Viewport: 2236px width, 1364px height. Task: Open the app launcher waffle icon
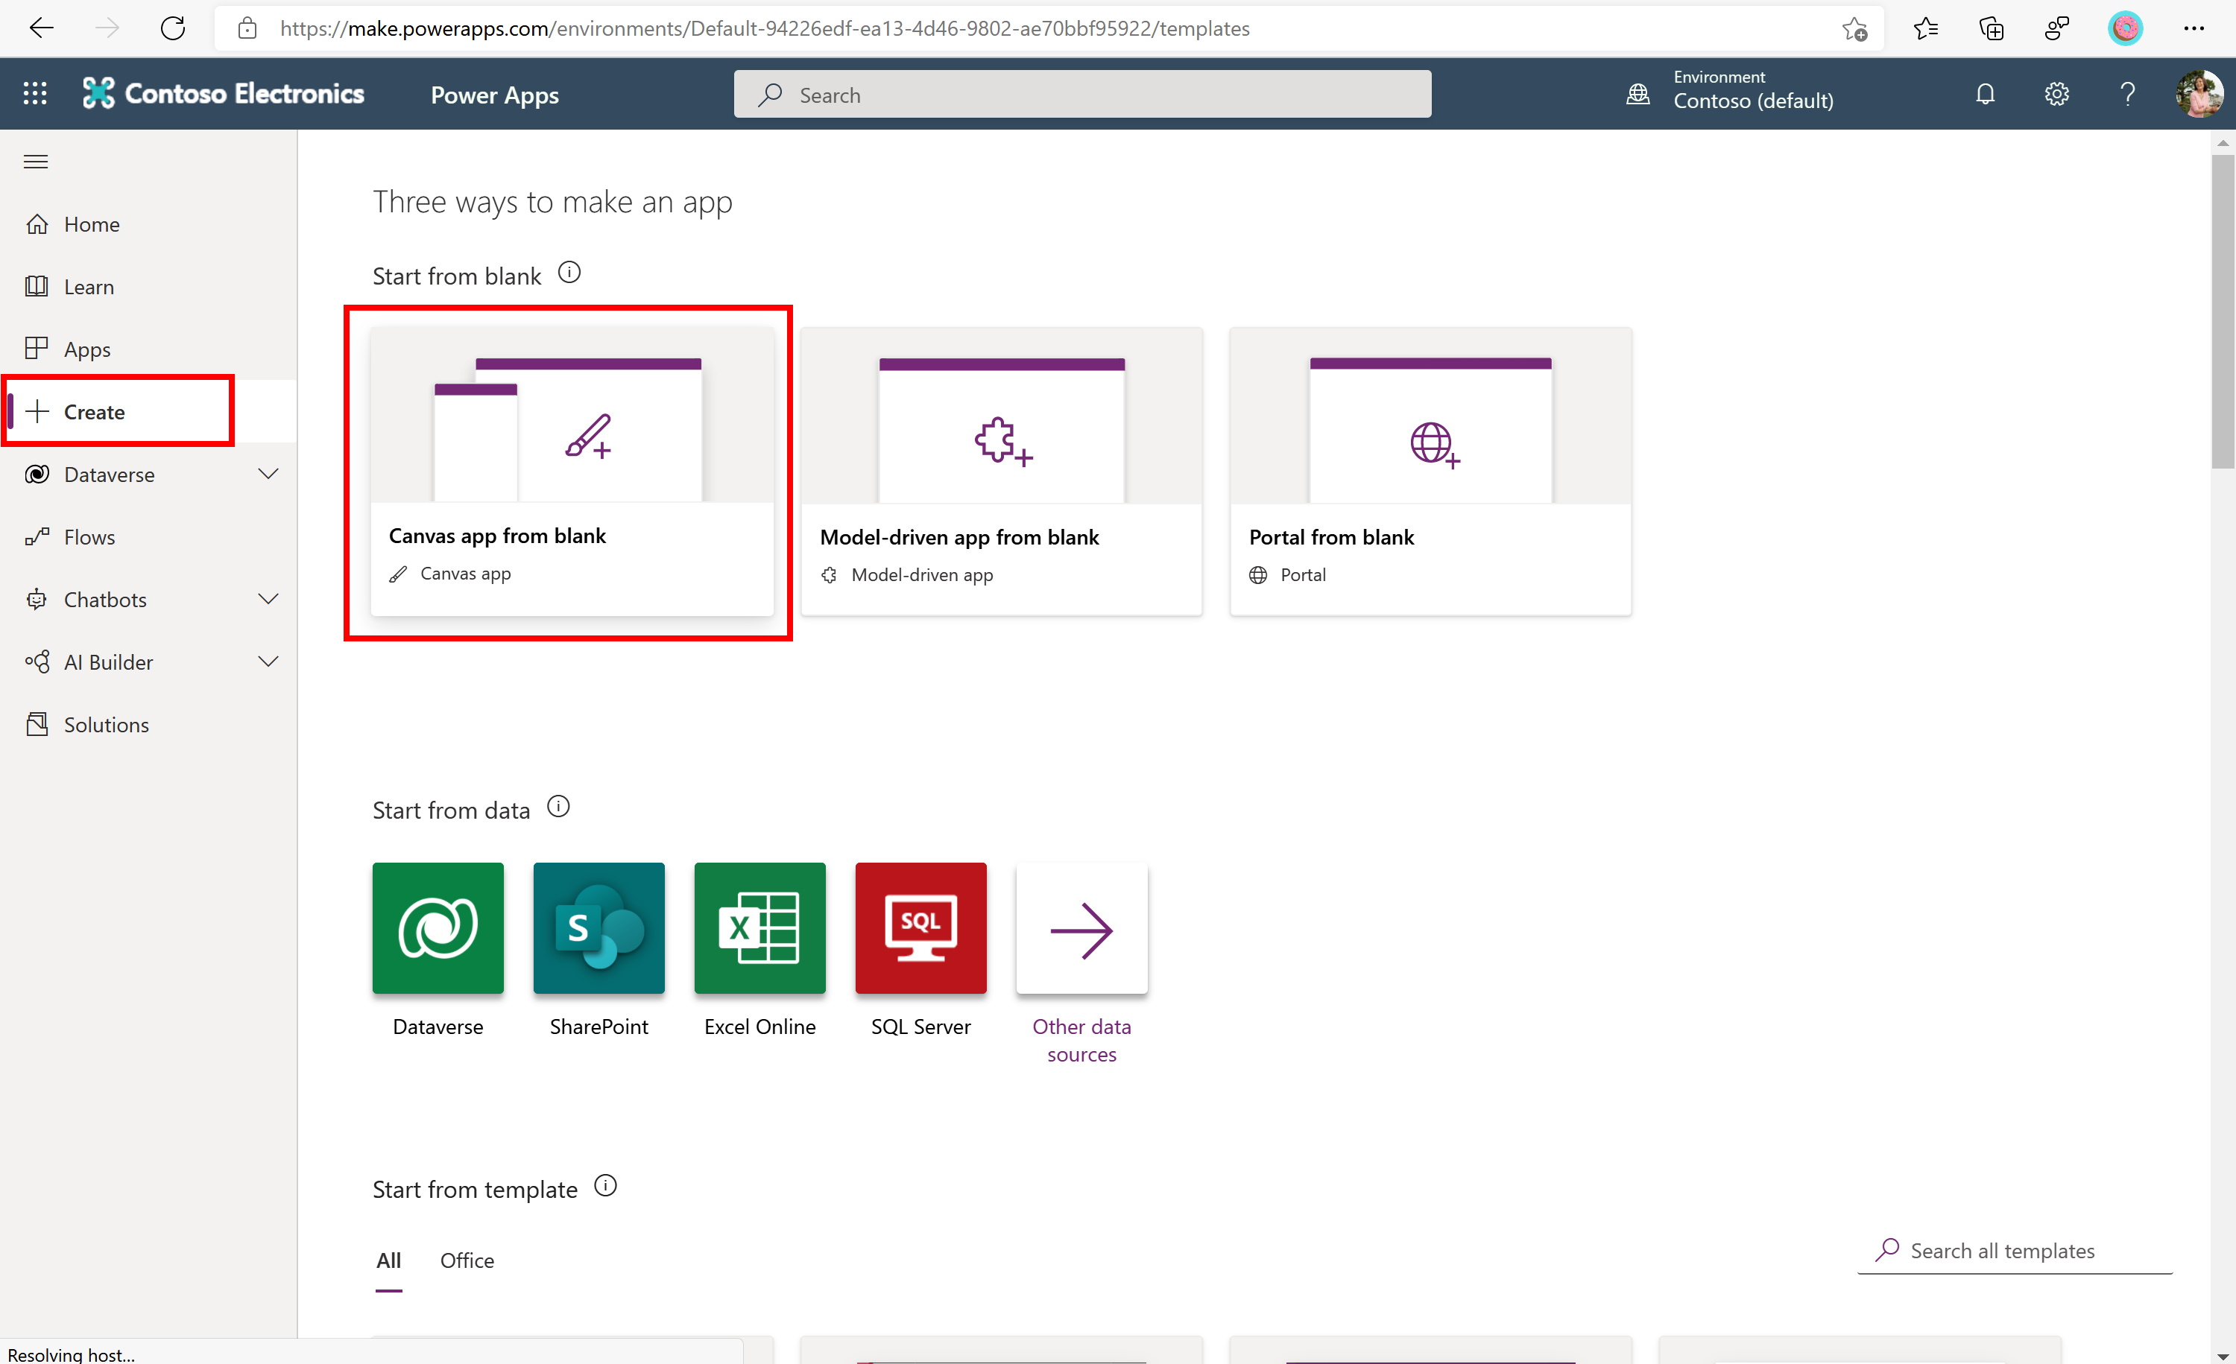click(x=34, y=93)
